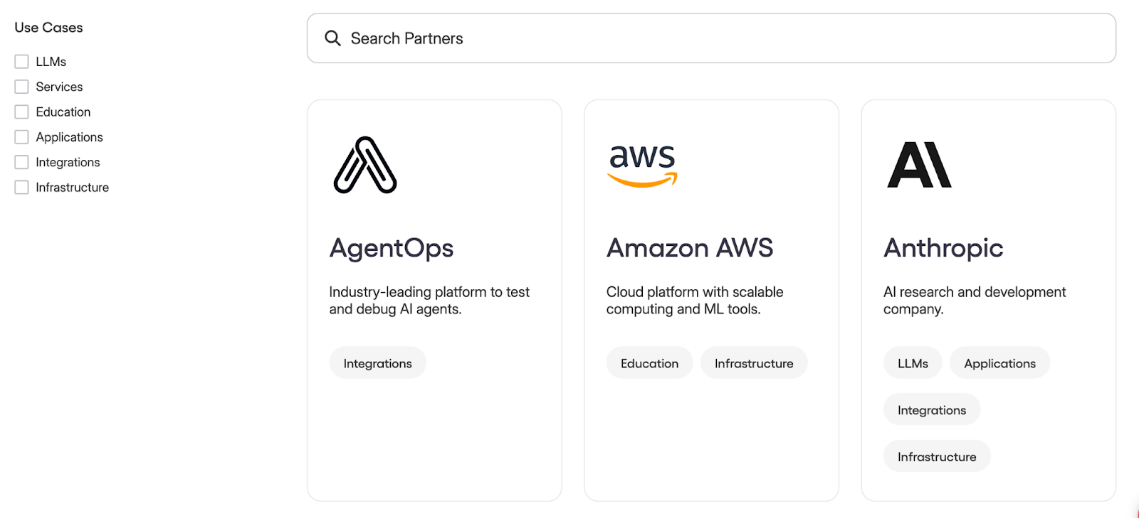Click Infrastructure tag on Anthropic card
This screenshot has height=518, width=1139.
(x=937, y=457)
